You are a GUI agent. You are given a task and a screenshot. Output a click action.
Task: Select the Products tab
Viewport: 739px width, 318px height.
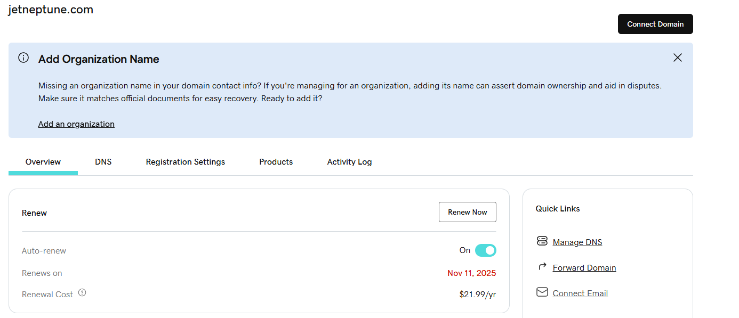[x=276, y=162]
